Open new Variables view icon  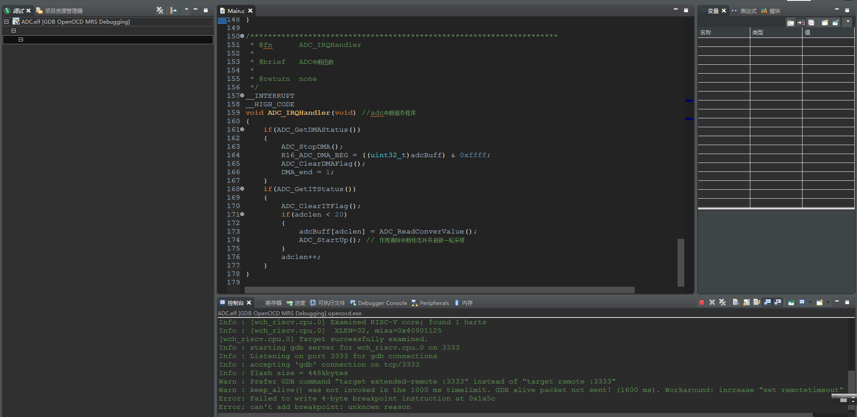pyautogui.click(x=825, y=22)
